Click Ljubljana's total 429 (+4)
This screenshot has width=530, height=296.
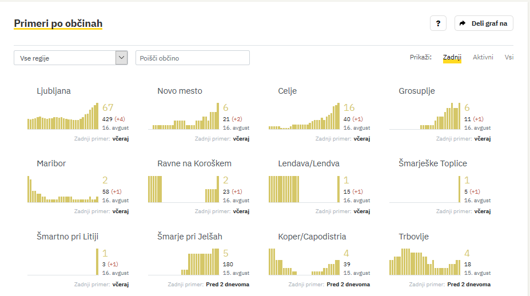114,119
